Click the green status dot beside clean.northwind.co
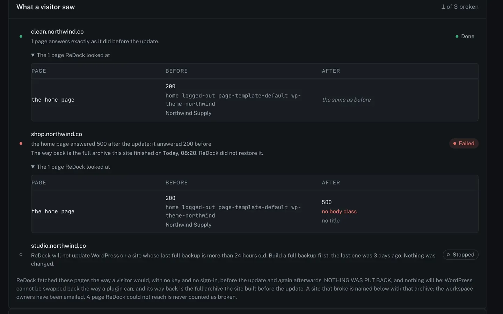Screen dimensions: 503x314 [21, 36]
